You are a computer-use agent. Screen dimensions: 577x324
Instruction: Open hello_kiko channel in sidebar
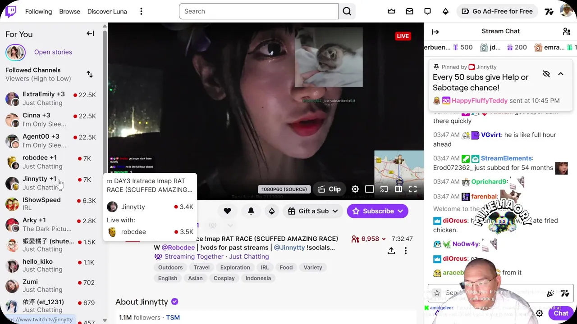(x=50, y=265)
